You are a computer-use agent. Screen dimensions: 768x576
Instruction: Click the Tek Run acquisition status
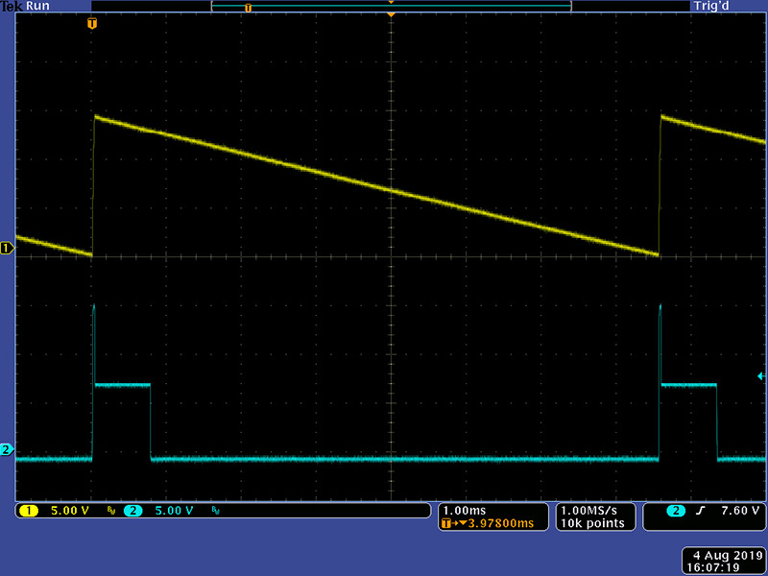click(26, 7)
